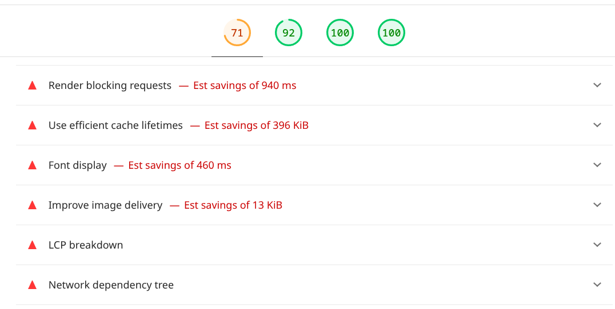Click the red triangle next to Font display
Image resolution: width=615 pixels, height=309 pixels.
(x=33, y=165)
